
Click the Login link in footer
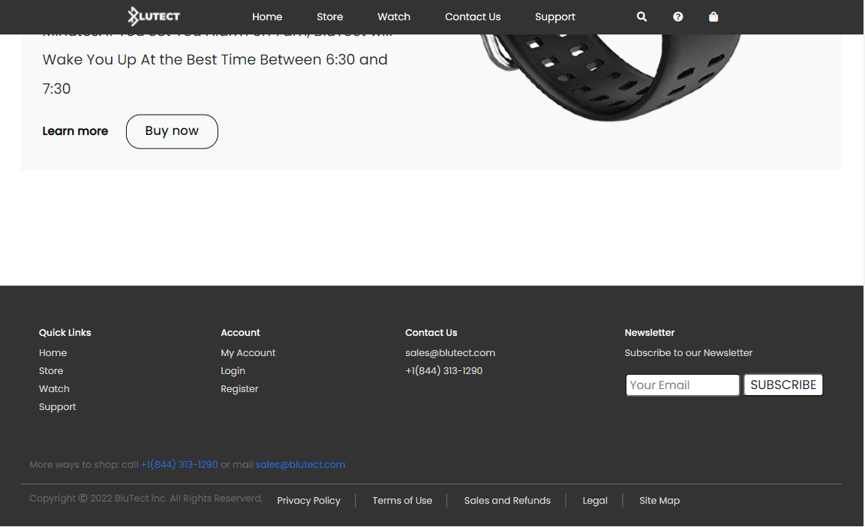click(233, 371)
